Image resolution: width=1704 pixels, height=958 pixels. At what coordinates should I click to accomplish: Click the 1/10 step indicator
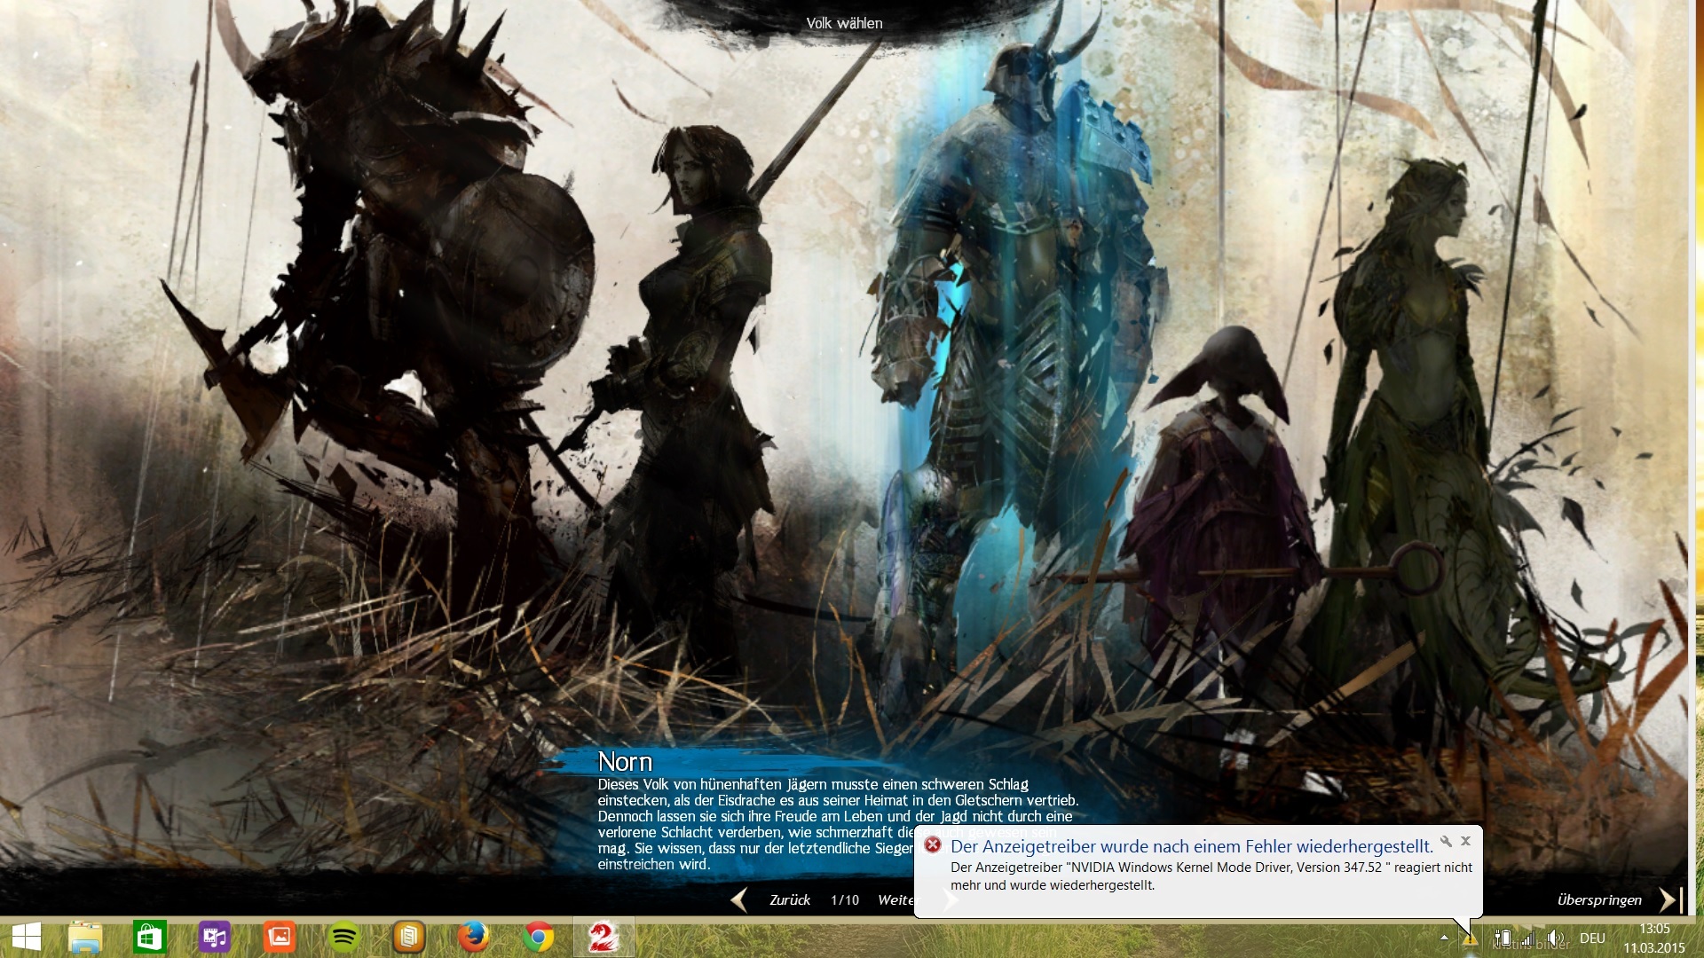pos(845,899)
